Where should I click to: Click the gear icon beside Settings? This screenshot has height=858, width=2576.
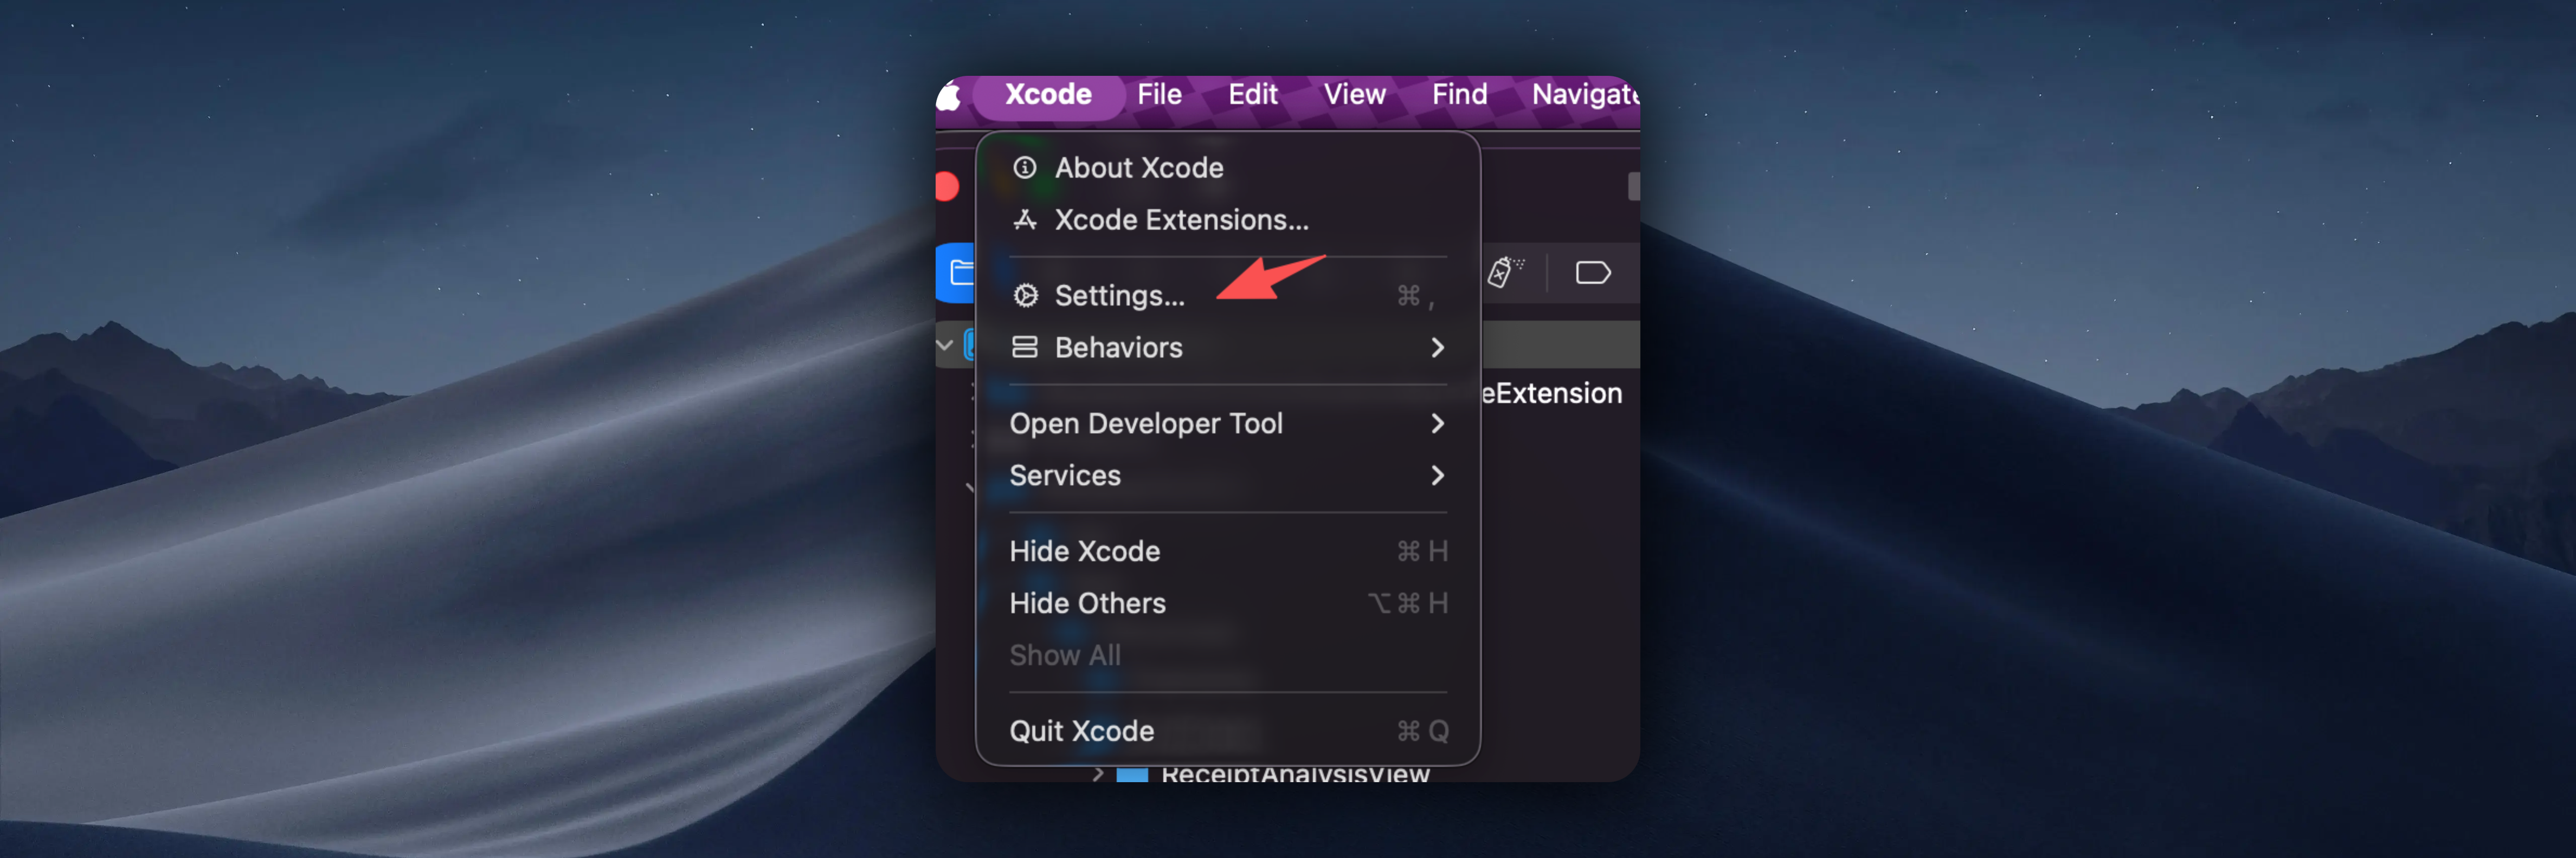pyautogui.click(x=1026, y=296)
